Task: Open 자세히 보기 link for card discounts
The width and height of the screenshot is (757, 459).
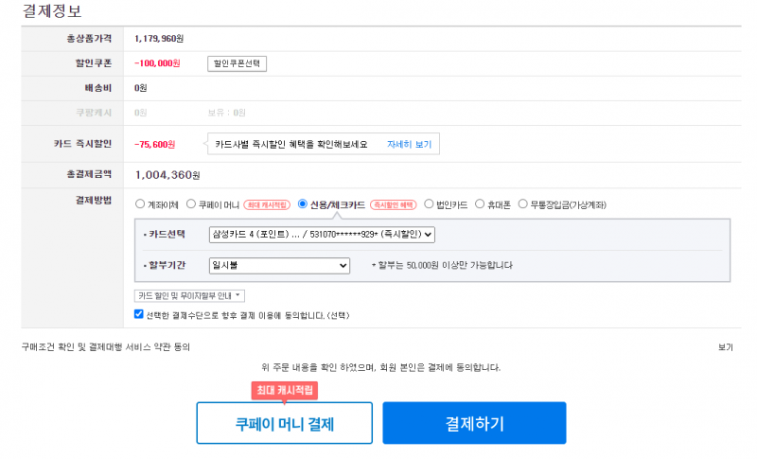Action: 409,144
